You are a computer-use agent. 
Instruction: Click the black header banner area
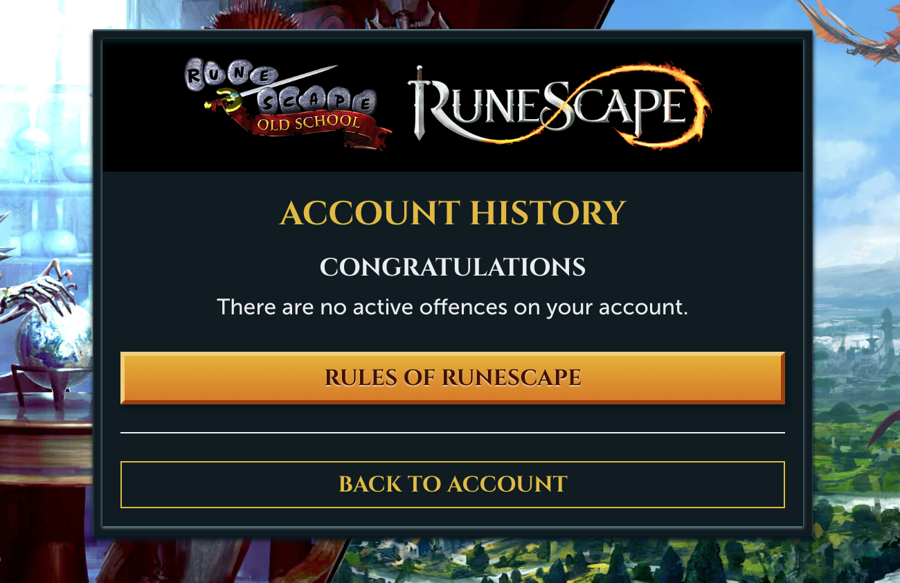point(453,106)
